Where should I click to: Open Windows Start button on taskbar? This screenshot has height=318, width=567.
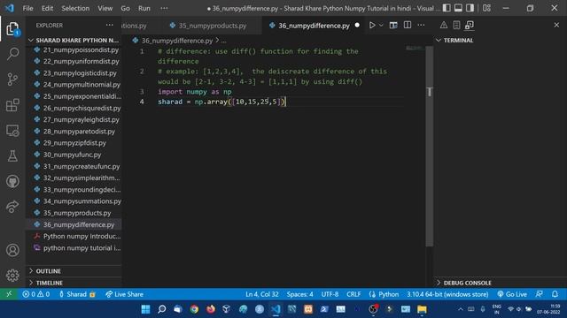(145, 309)
